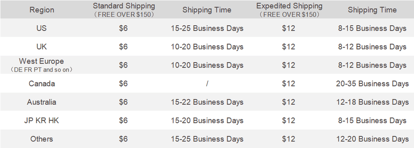Select the DE FR PT and so on subtitle
Screen dimensions: 414x148
point(42,70)
